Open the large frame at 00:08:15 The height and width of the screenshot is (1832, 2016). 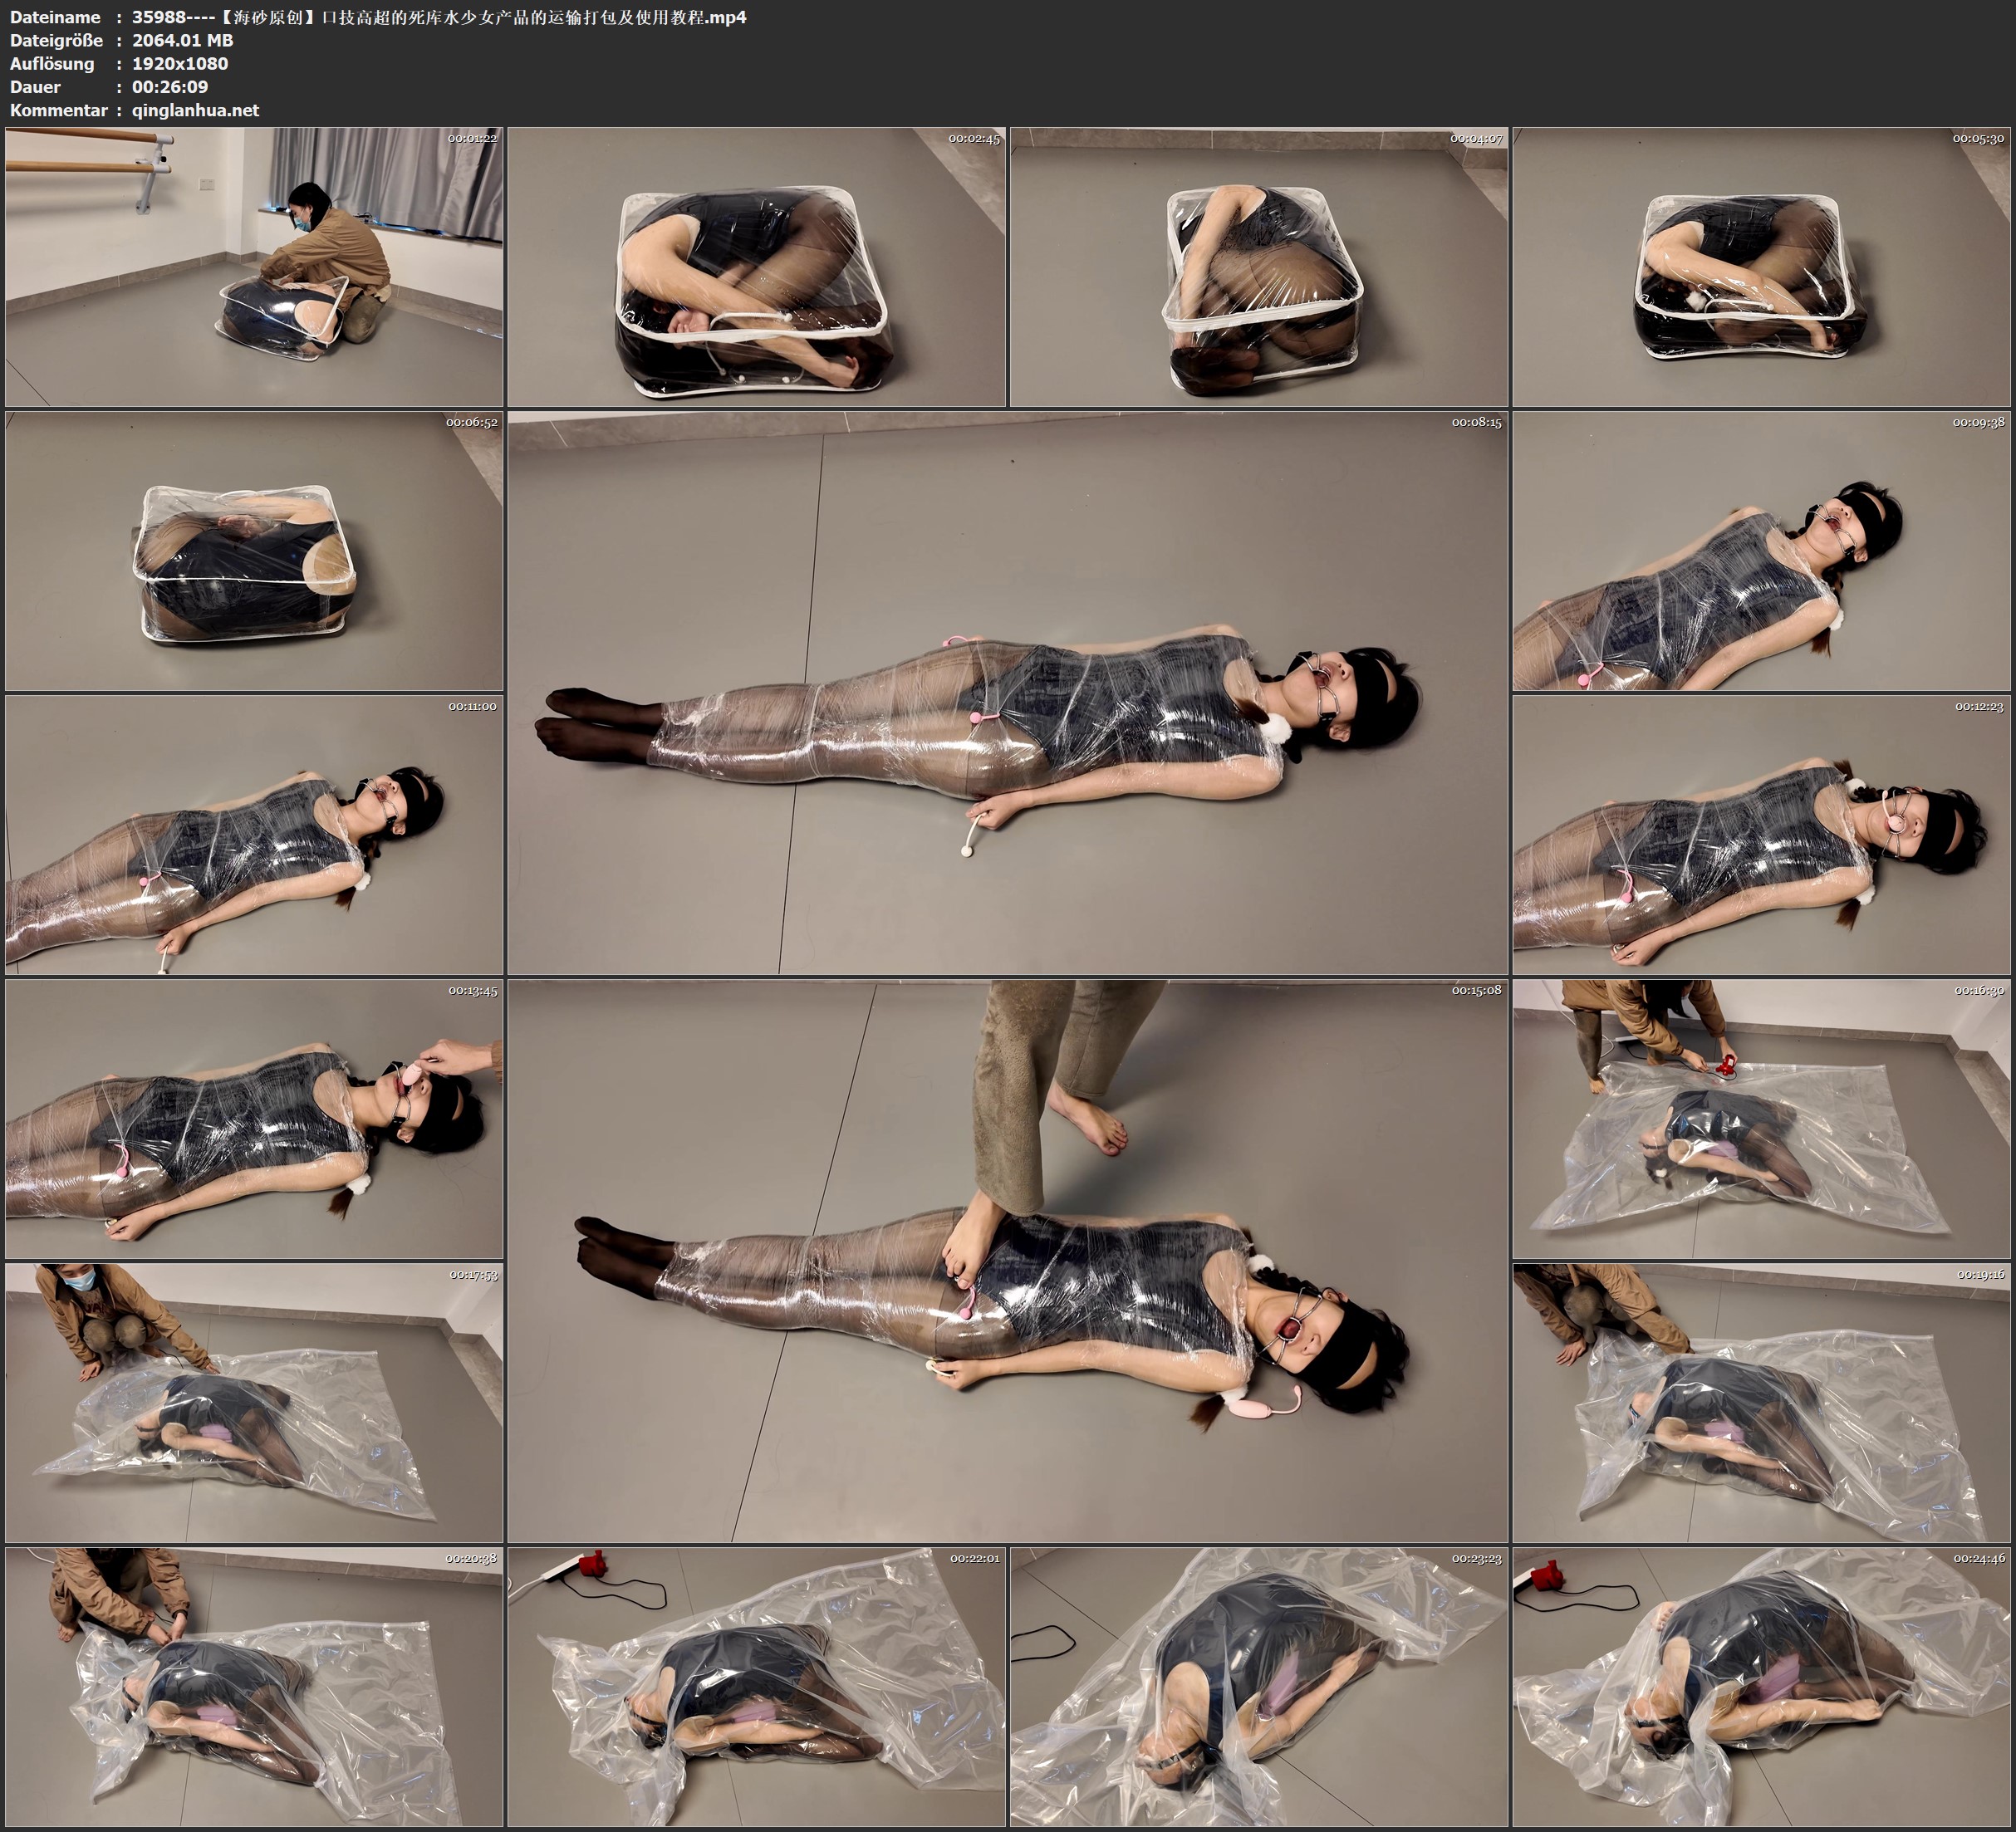(1007, 692)
